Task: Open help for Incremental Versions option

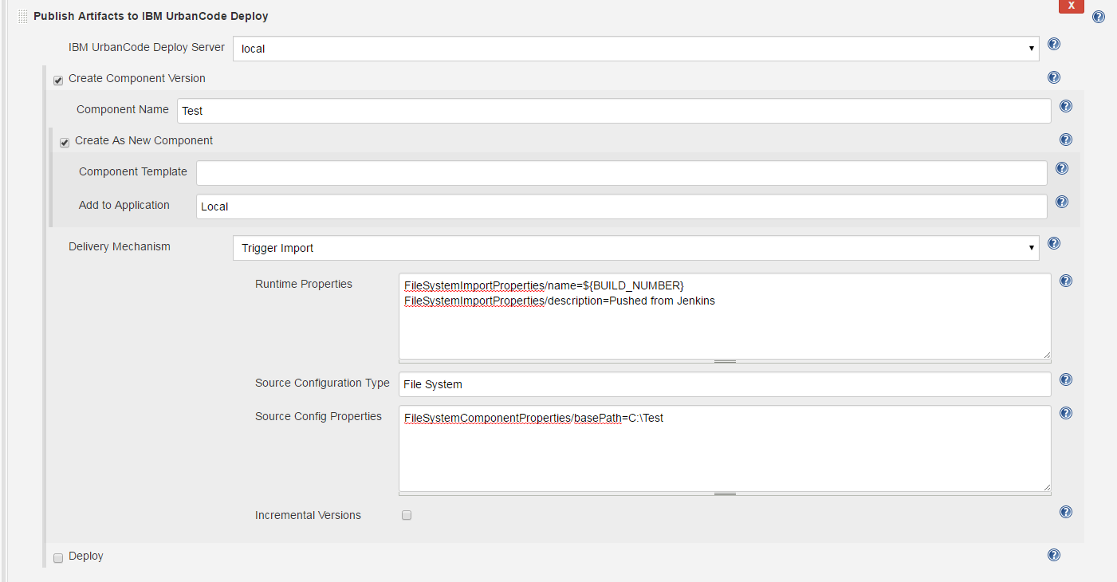Action: pyautogui.click(x=1065, y=513)
